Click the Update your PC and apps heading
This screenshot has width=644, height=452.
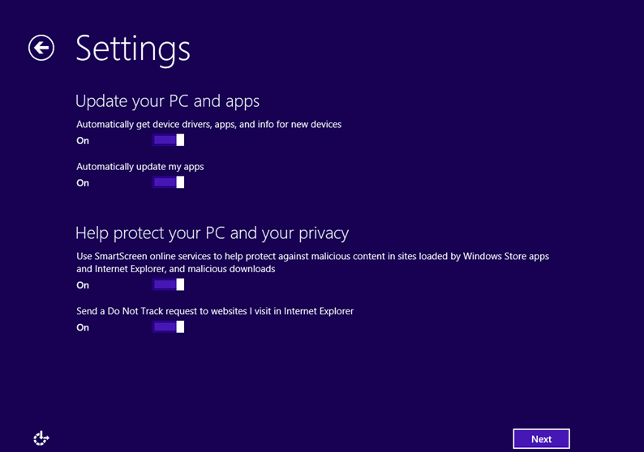pos(168,101)
